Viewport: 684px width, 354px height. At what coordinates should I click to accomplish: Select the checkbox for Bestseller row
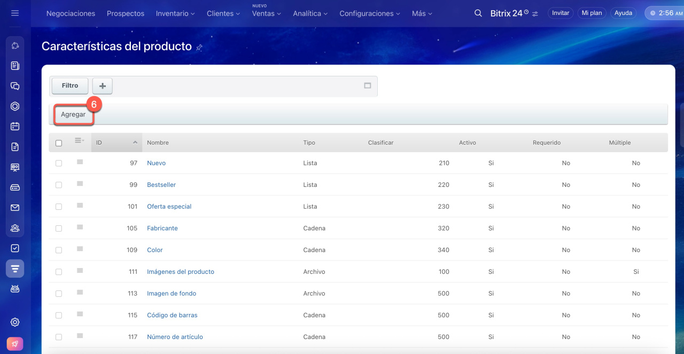(x=59, y=185)
